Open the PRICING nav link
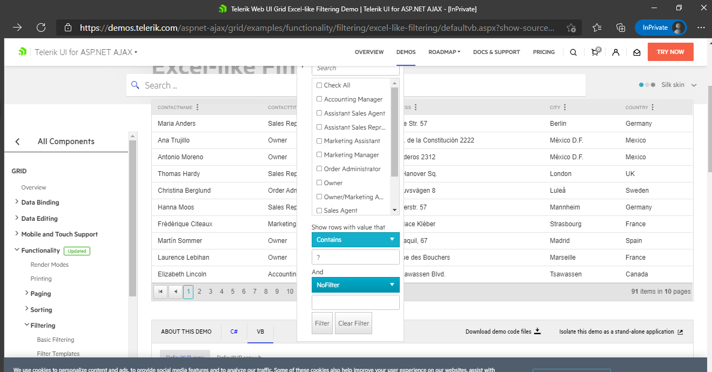The width and height of the screenshot is (712, 372). pyautogui.click(x=543, y=52)
